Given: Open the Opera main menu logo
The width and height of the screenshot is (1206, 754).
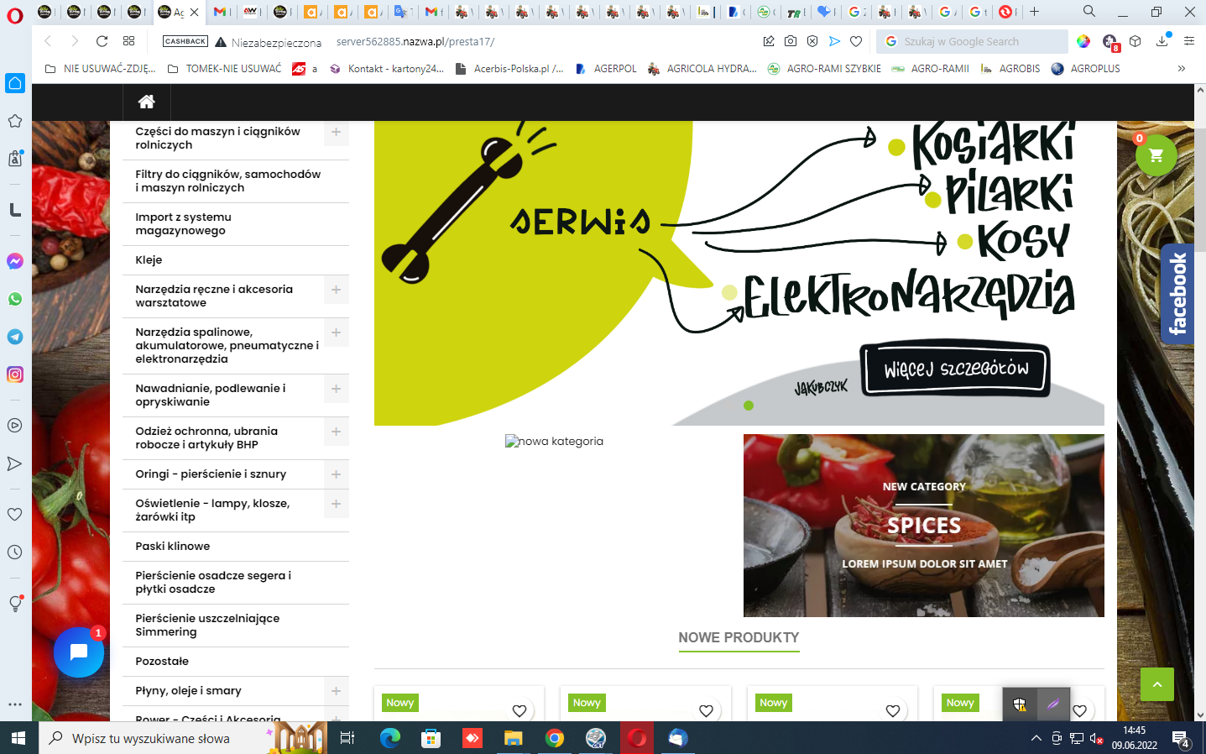Looking at the screenshot, I should coord(15,14).
